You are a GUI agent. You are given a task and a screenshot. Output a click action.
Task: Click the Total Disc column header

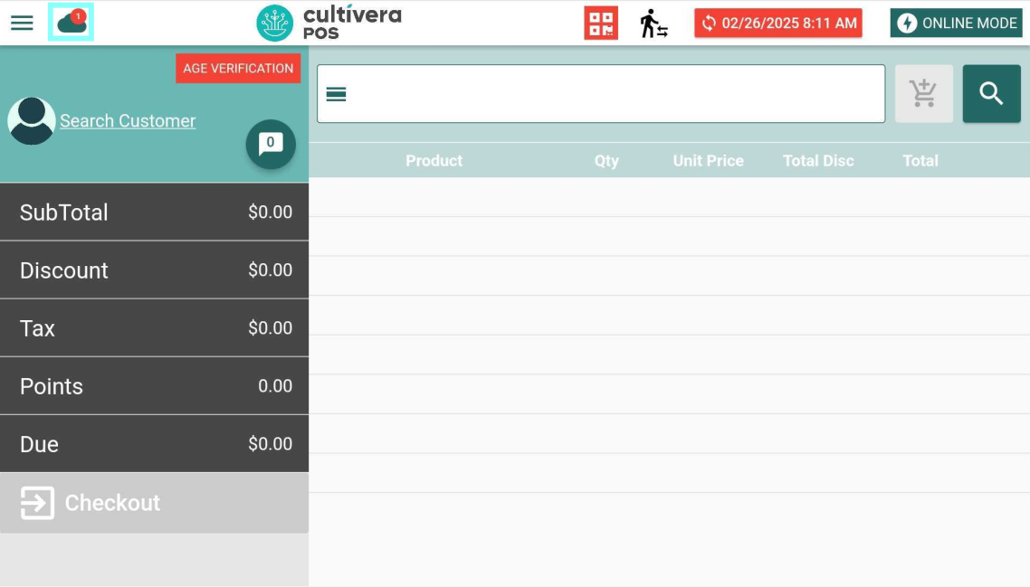(x=818, y=161)
